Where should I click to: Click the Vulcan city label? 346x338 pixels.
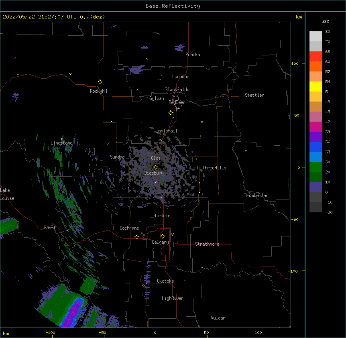(x=218, y=318)
